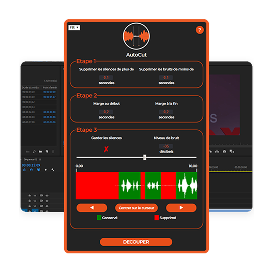The height and width of the screenshot is (273, 273).
Task: Click the 7 élément(s) count text
Action: [x=50, y=81]
